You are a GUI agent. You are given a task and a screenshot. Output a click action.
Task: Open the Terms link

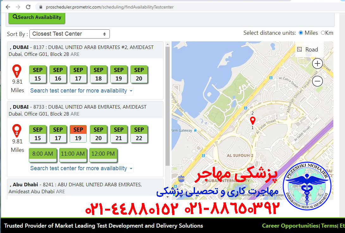pyautogui.click(x=329, y=226)
